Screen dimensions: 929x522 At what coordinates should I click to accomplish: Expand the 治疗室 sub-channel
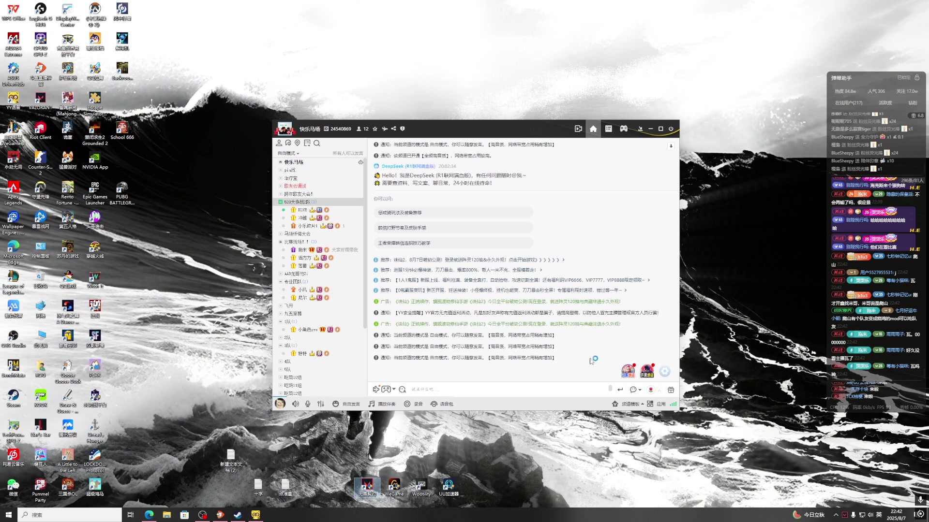click(x=280, y=178)
